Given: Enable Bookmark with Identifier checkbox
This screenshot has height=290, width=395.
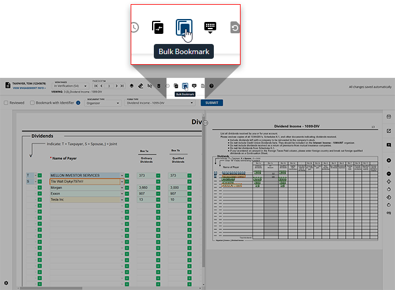Looking at the screenshot, I should 31,103.
